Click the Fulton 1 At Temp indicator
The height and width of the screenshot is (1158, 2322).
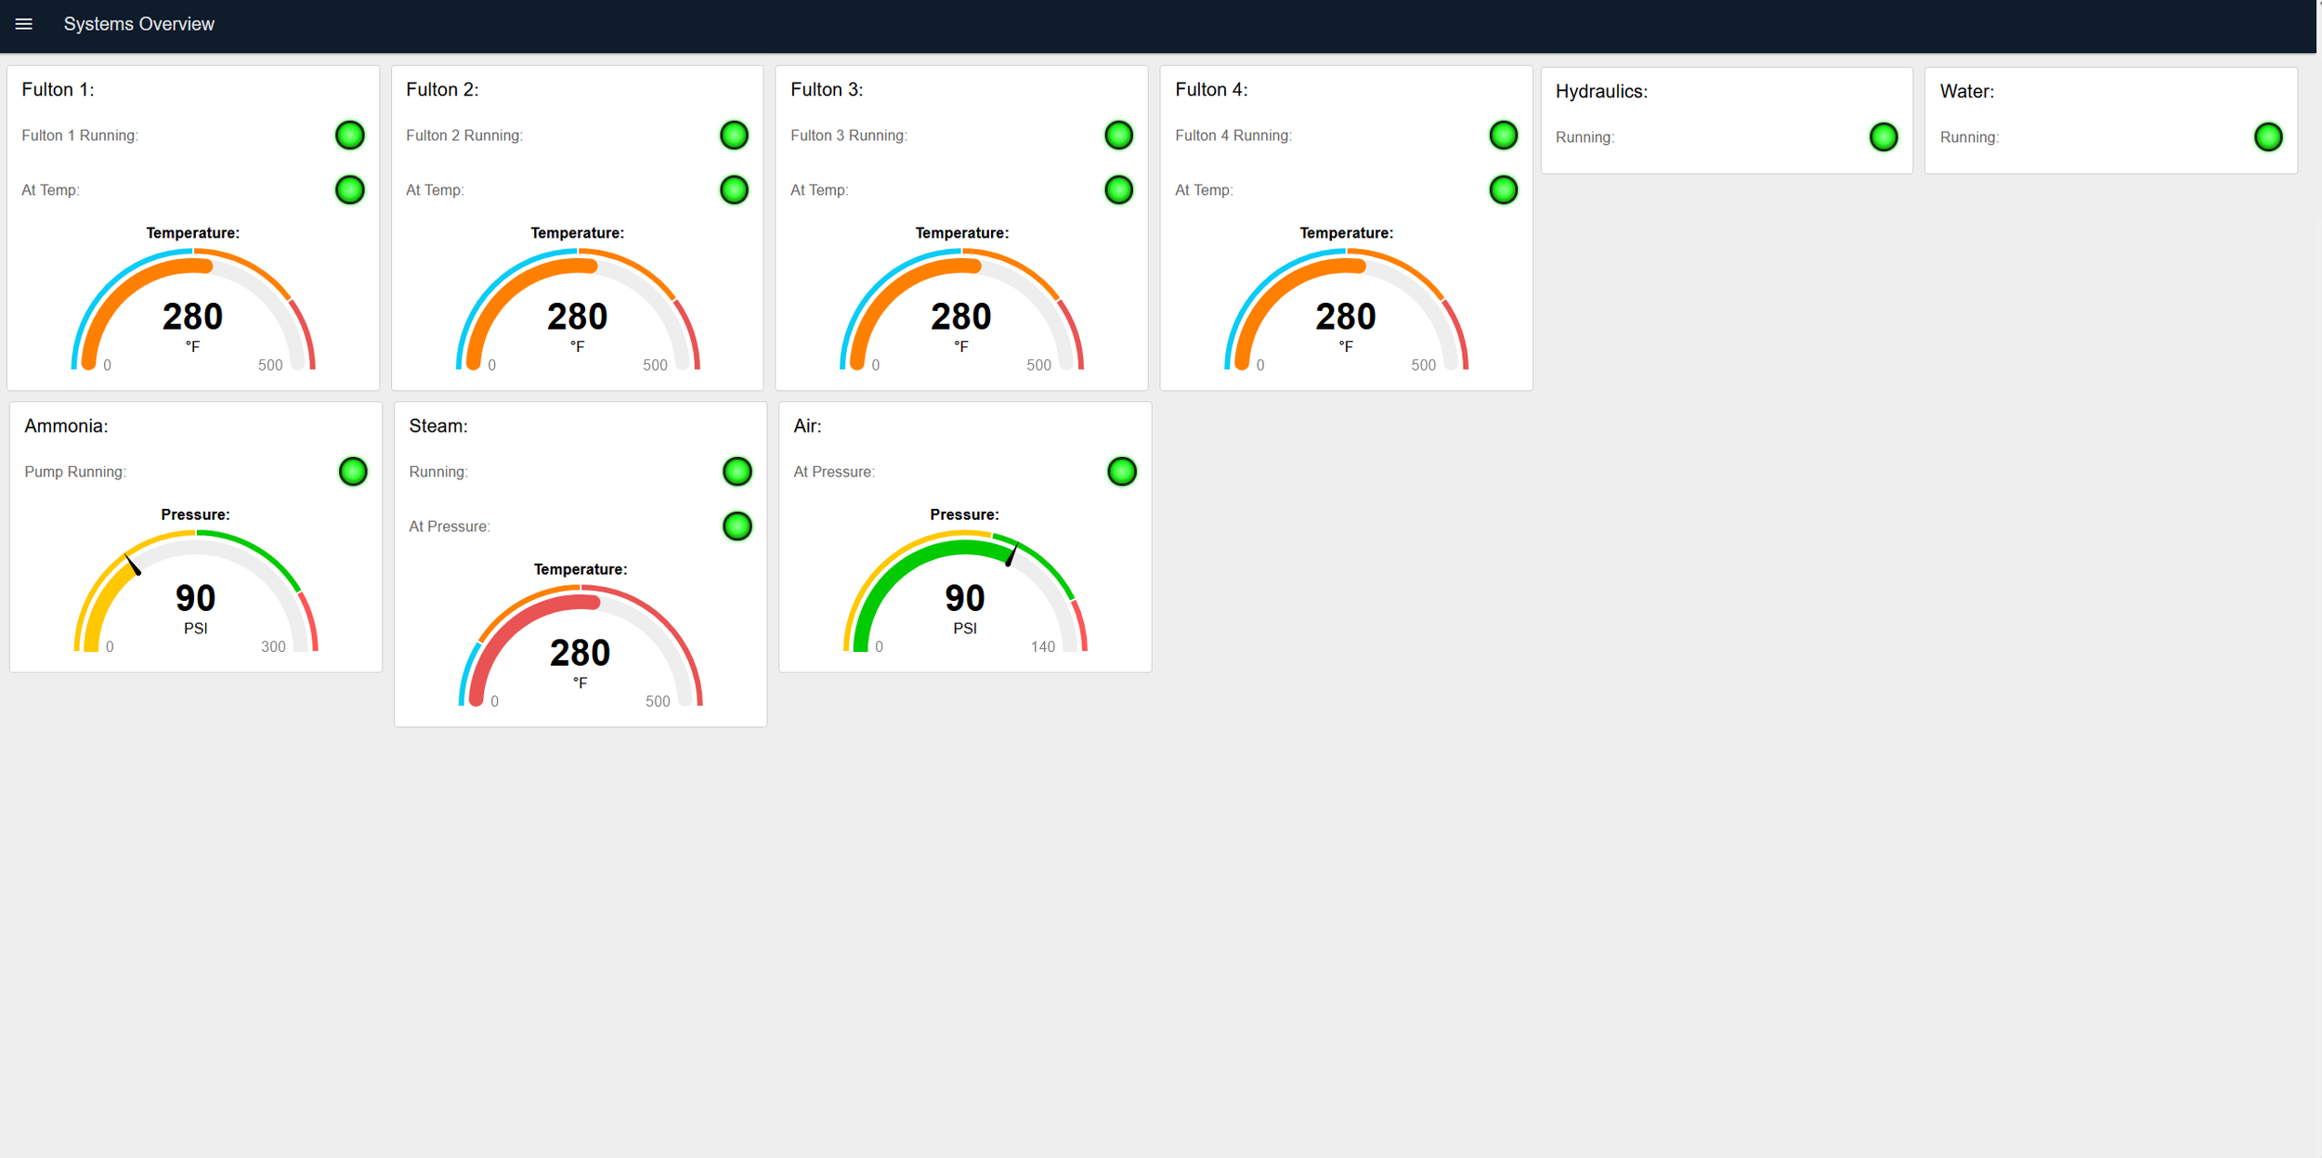350,190
